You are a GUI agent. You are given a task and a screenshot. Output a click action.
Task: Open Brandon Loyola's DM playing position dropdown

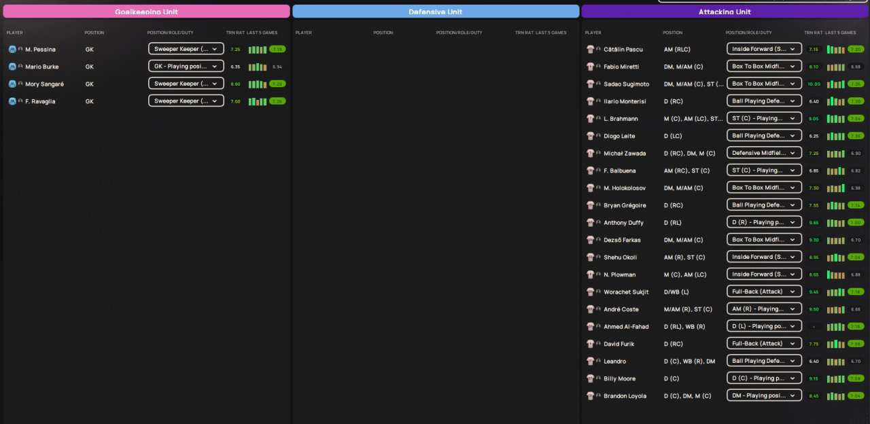click(x=764, y=395)
